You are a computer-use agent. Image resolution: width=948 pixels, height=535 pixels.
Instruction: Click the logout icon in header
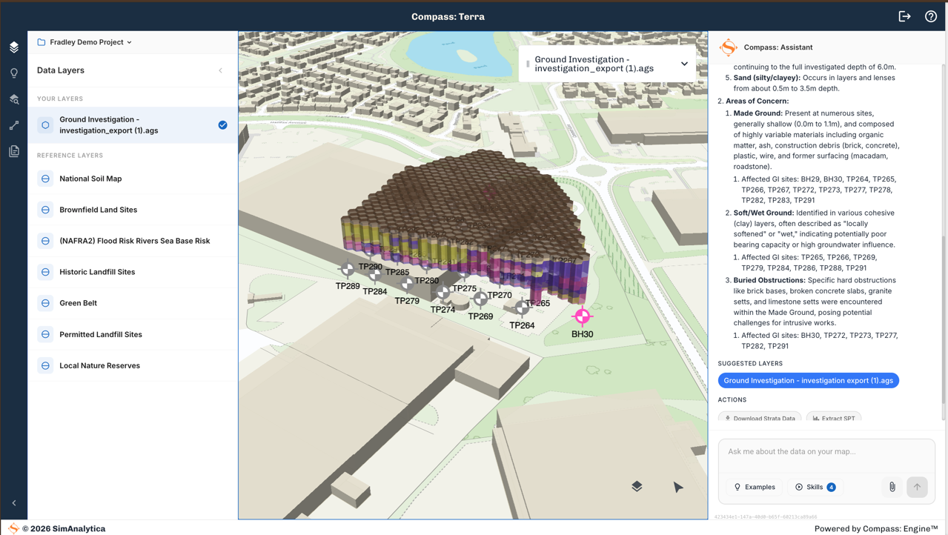coord(904,16)
